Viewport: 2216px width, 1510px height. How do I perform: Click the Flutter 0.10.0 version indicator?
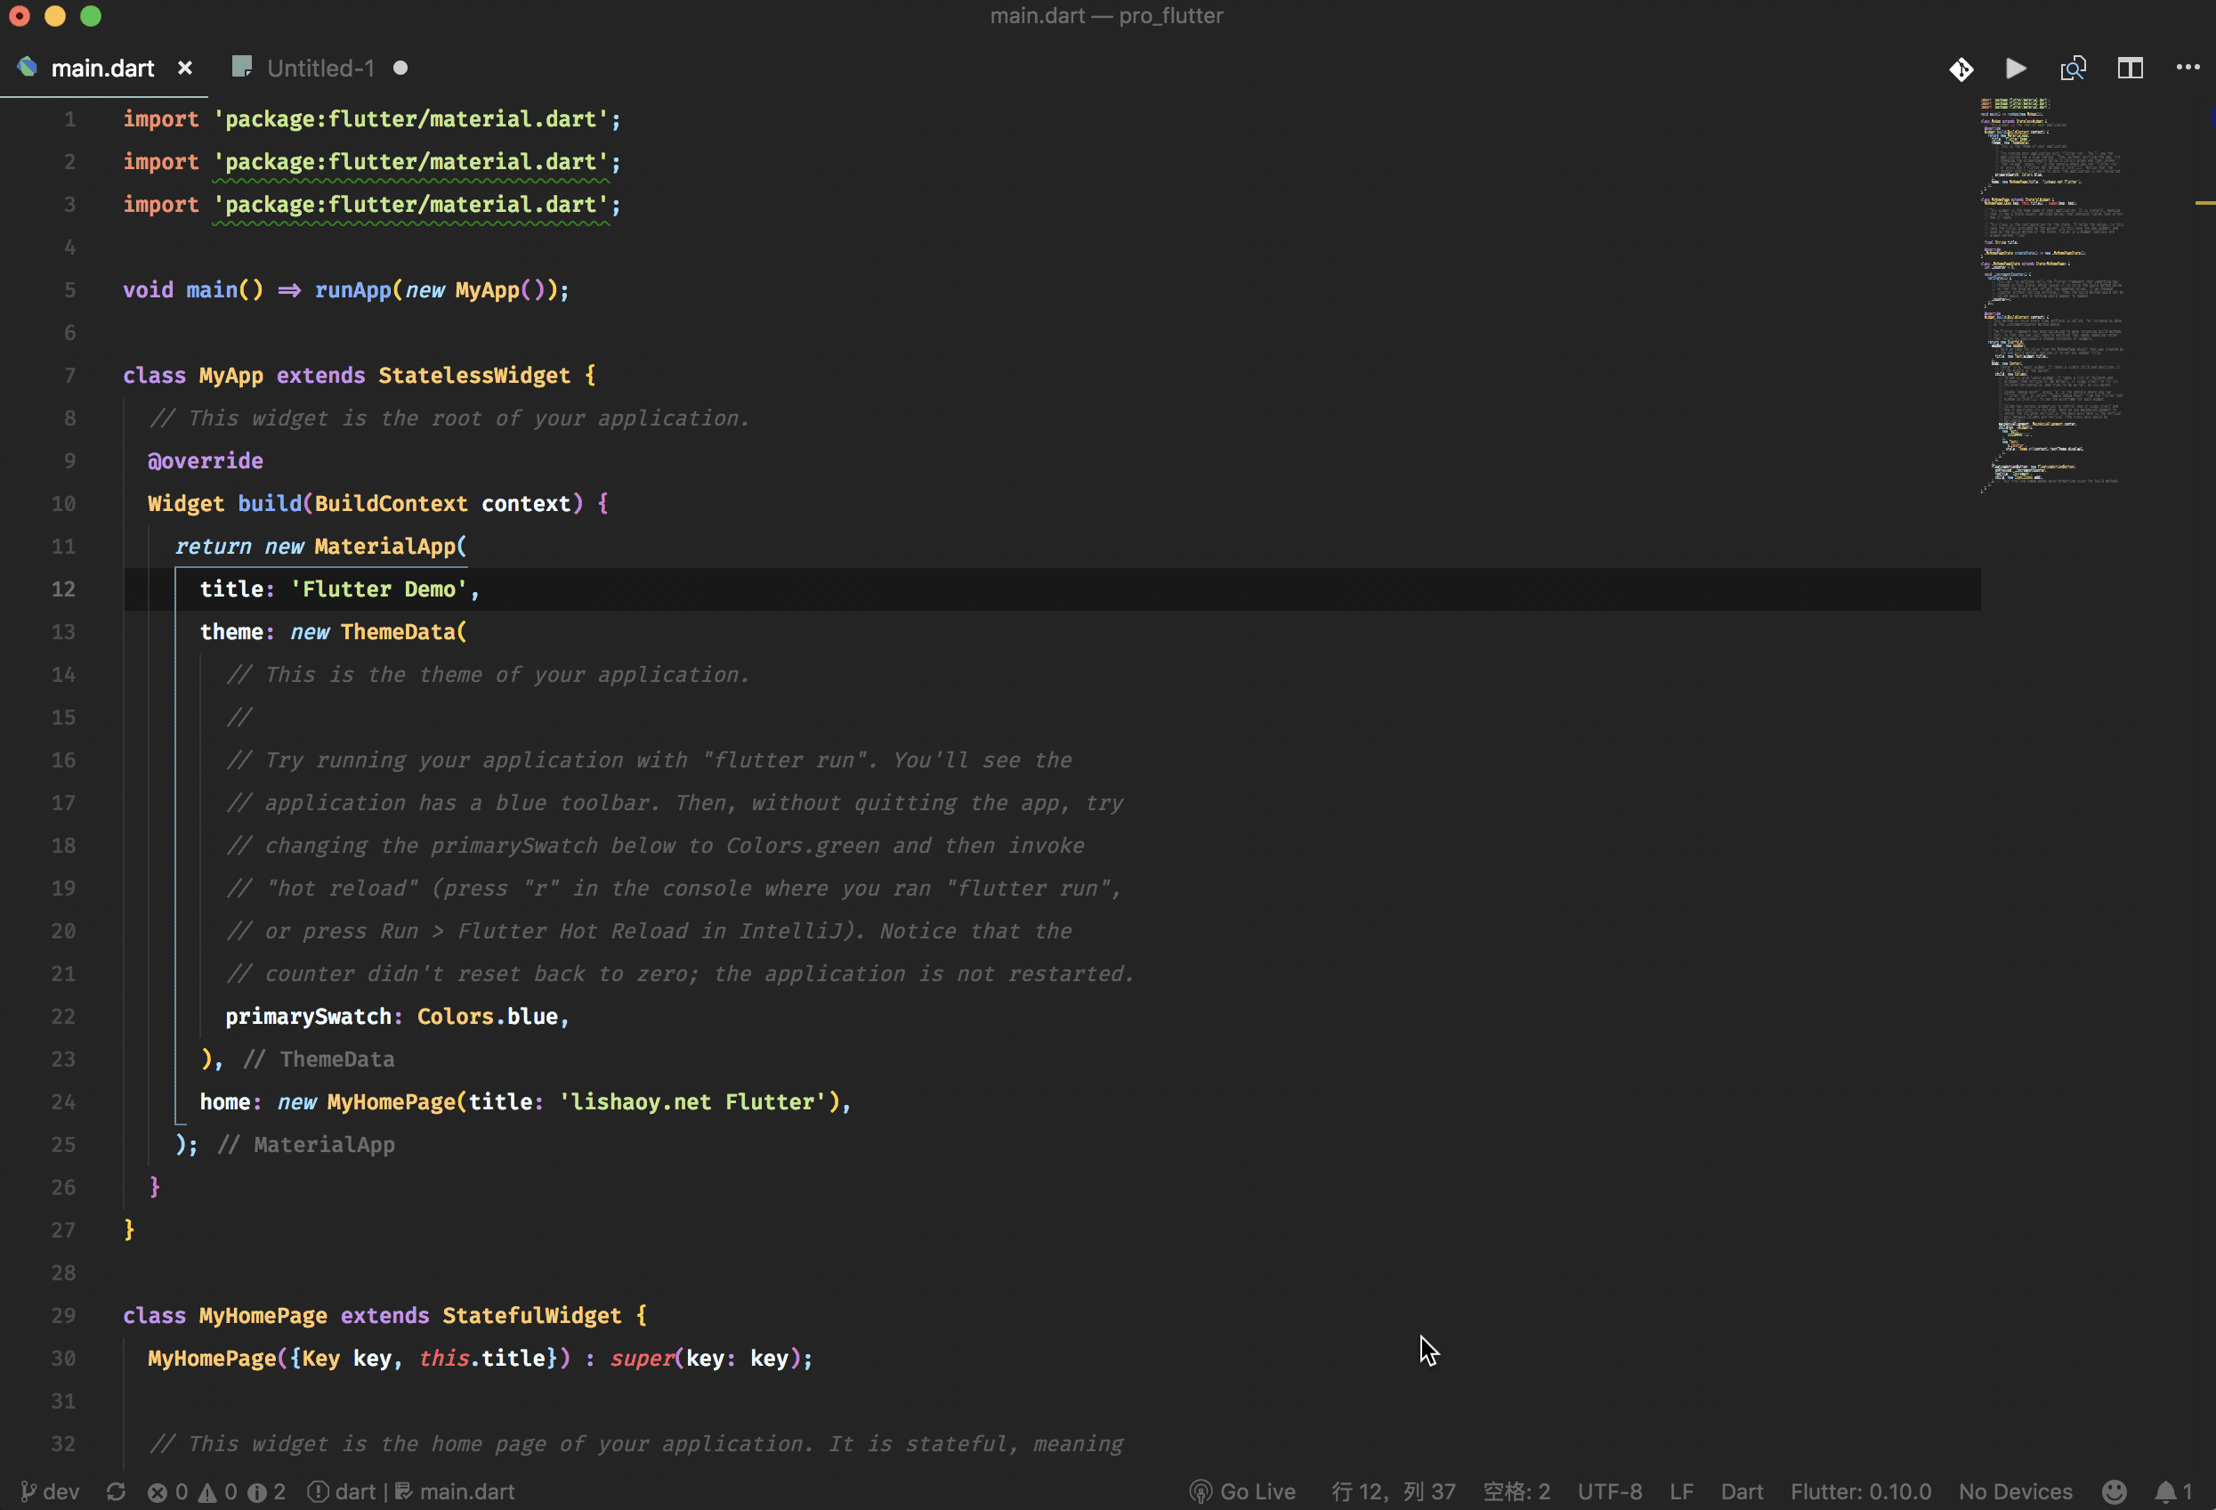pos(1860,1491)
